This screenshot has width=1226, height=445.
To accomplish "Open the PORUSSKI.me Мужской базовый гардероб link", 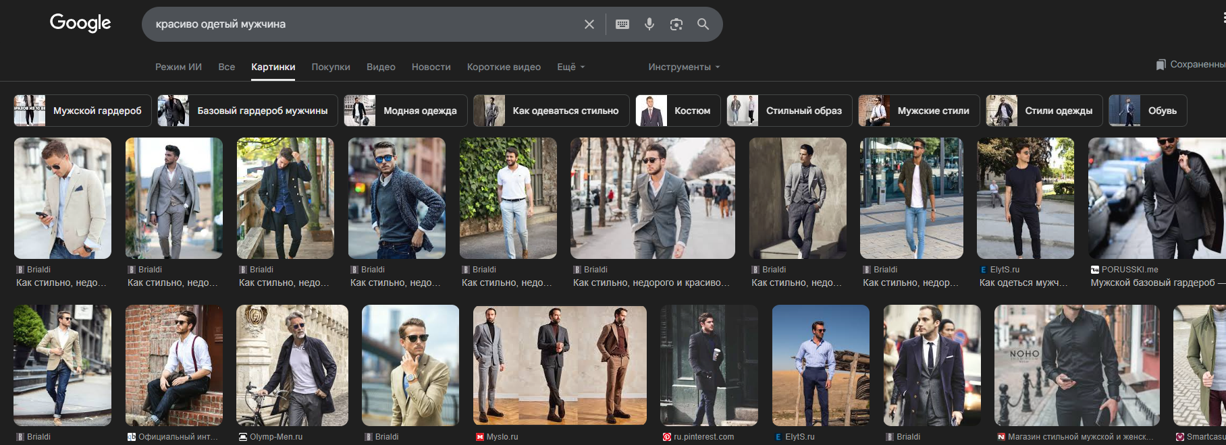I will (1152, 283).
